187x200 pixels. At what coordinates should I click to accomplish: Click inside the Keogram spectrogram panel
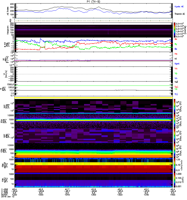(x=93, y=30)
